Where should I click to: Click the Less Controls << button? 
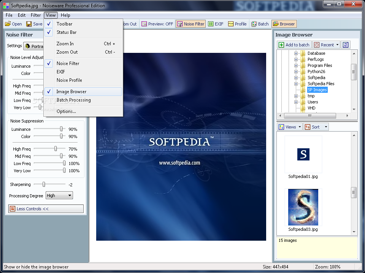click(x=46, y=209)
